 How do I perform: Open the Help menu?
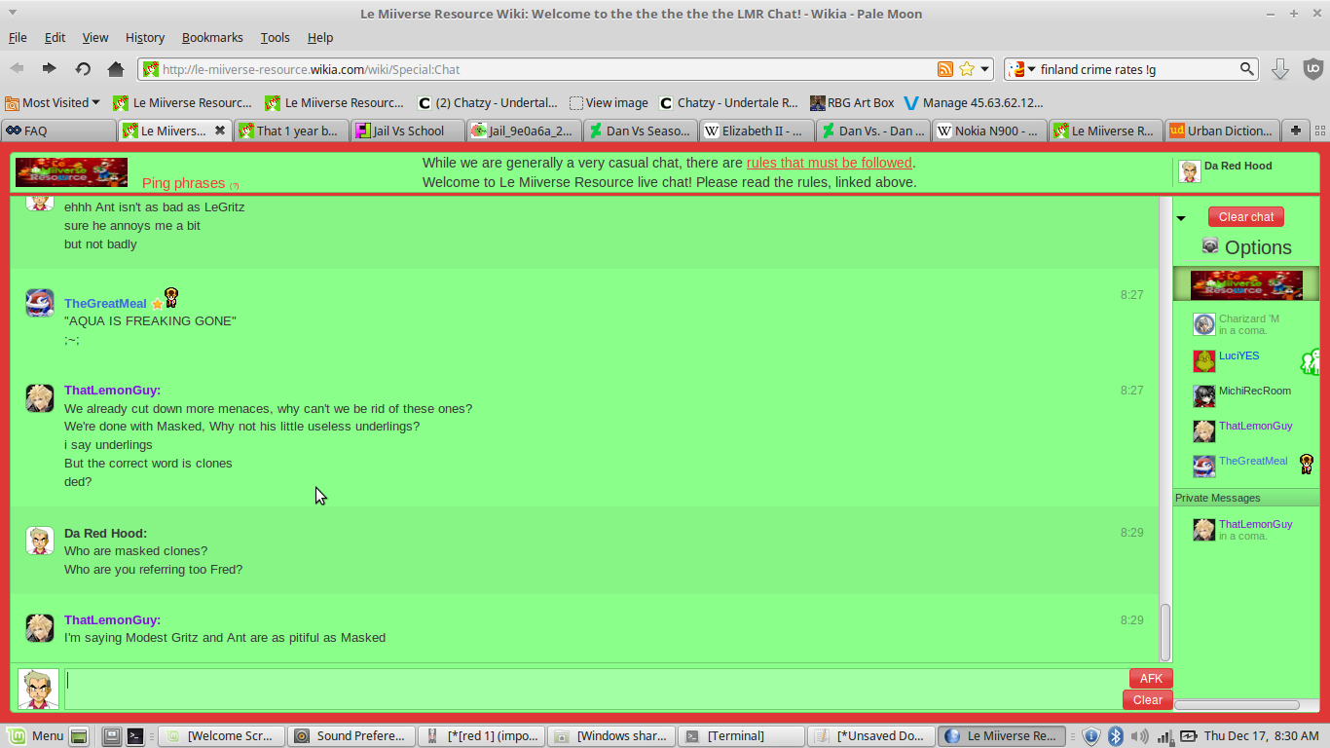coord(320,37)
